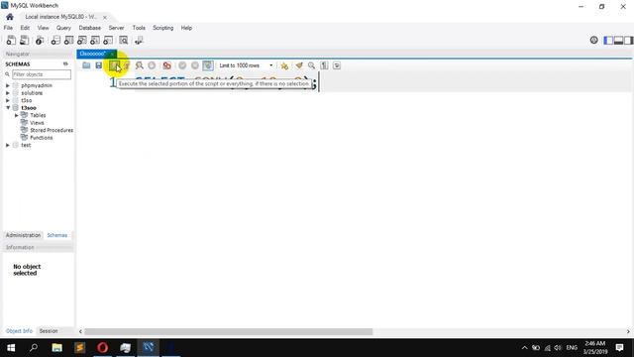The height and width of the screenshot is (357, 634).
Task: Execute the statement under the cursor
Action: (x=127, y=65)
